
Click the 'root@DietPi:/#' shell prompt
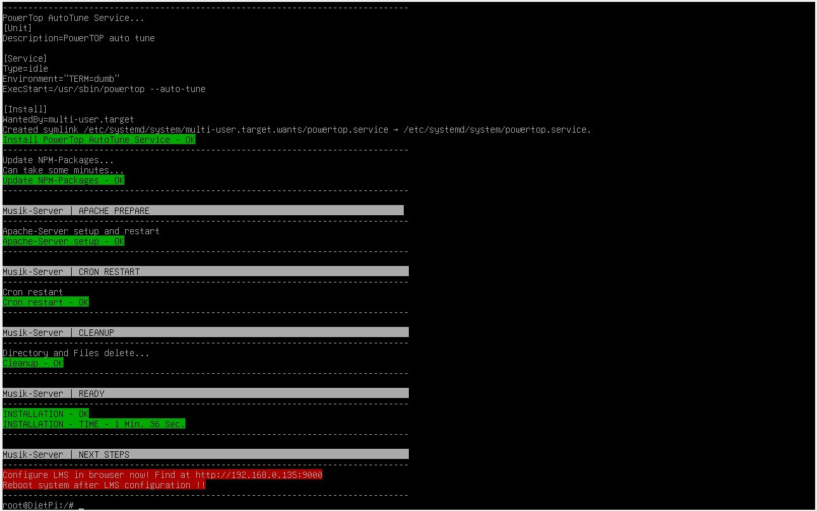click(38, 505)
